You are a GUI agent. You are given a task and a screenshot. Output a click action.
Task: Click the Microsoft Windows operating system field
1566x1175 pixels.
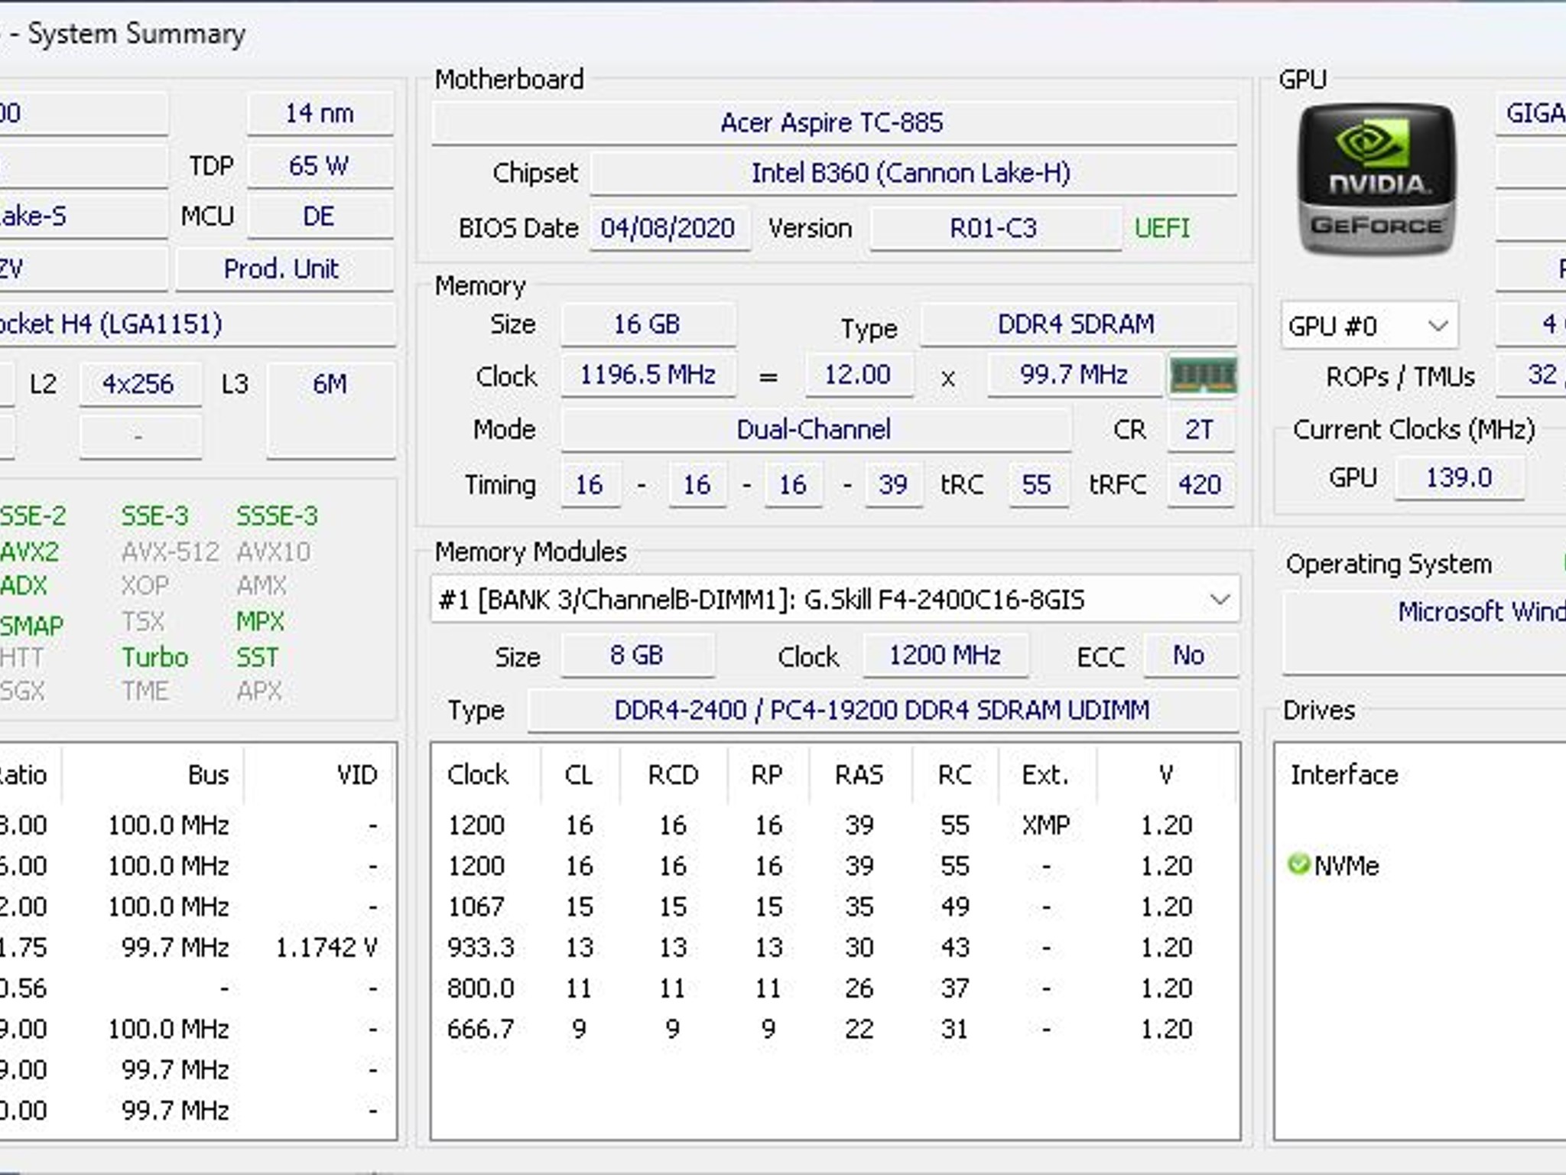tap(1425, 632)
